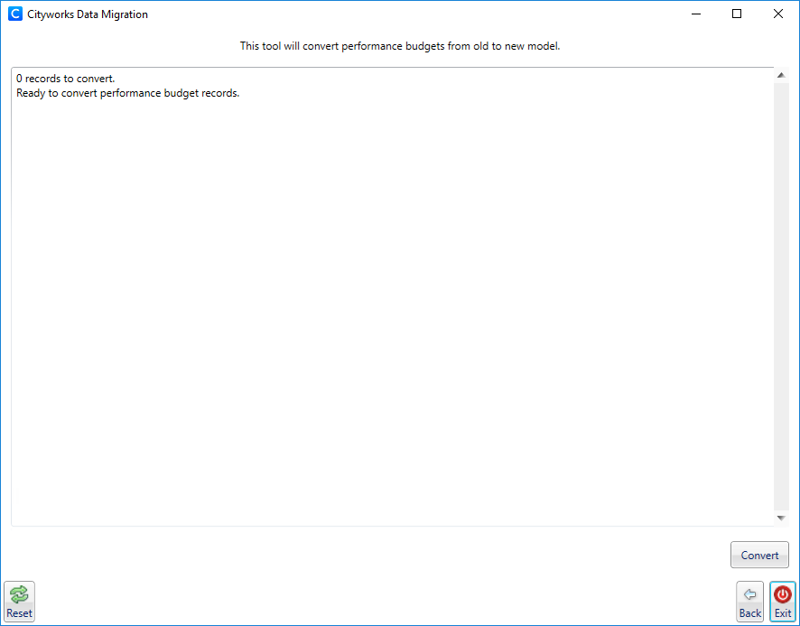The height and width of the screenshot is (626, 800).
Task: Click empty space in the title bar
Action: tap(406, 14)
